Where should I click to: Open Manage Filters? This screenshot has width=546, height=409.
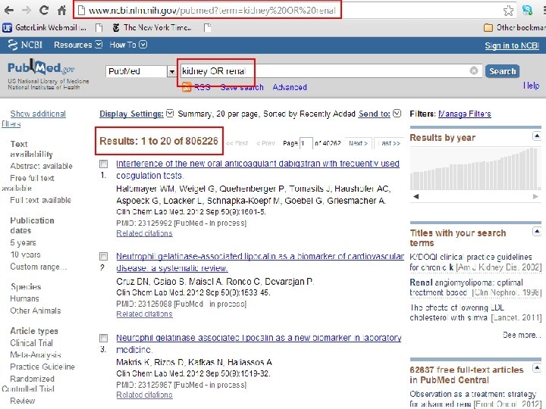click(465, 114)
